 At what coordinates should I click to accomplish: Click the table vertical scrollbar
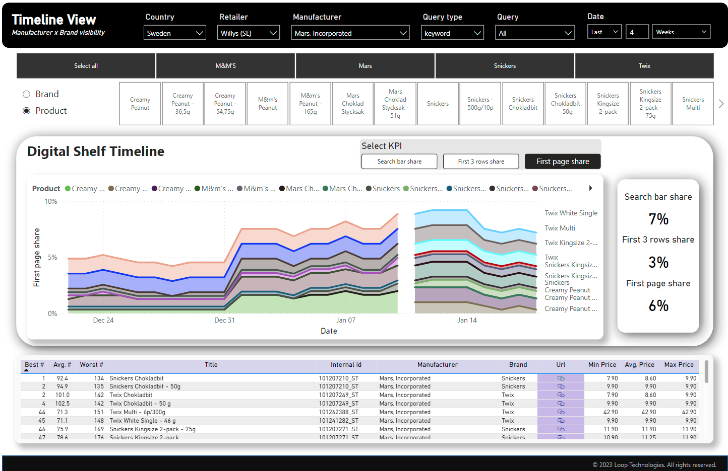706,371
